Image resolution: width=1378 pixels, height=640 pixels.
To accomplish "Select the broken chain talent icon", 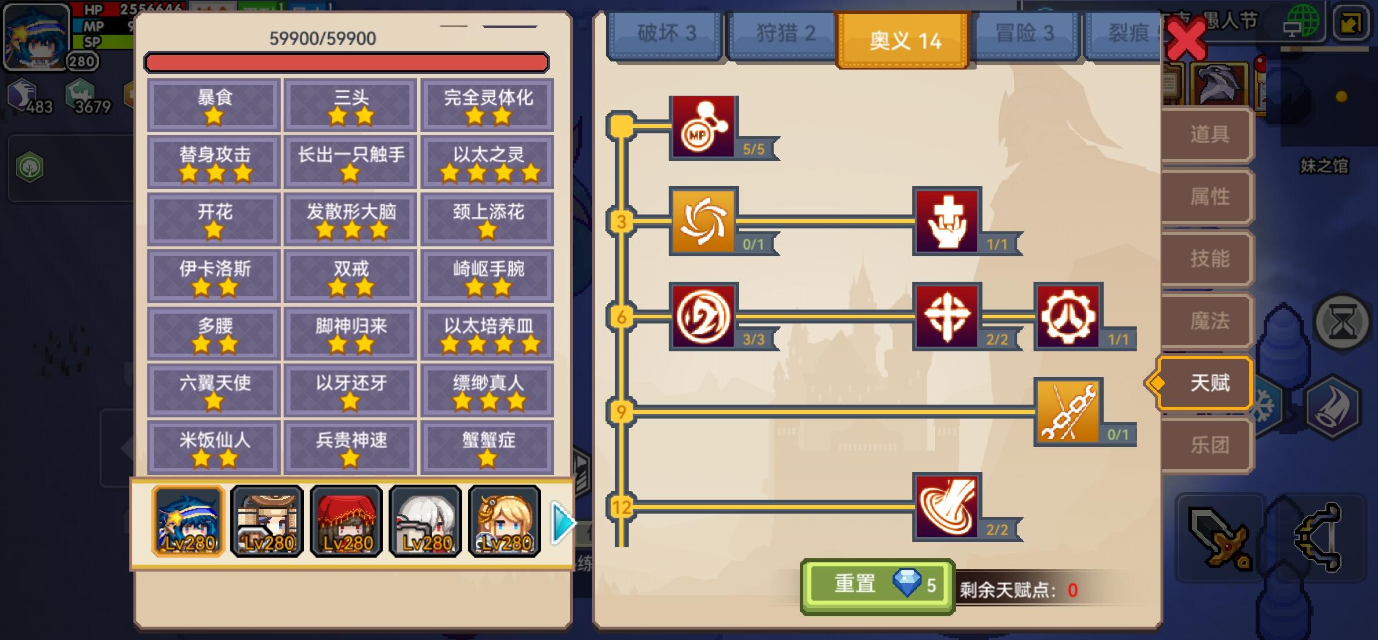I will (x=1068, y=412).
